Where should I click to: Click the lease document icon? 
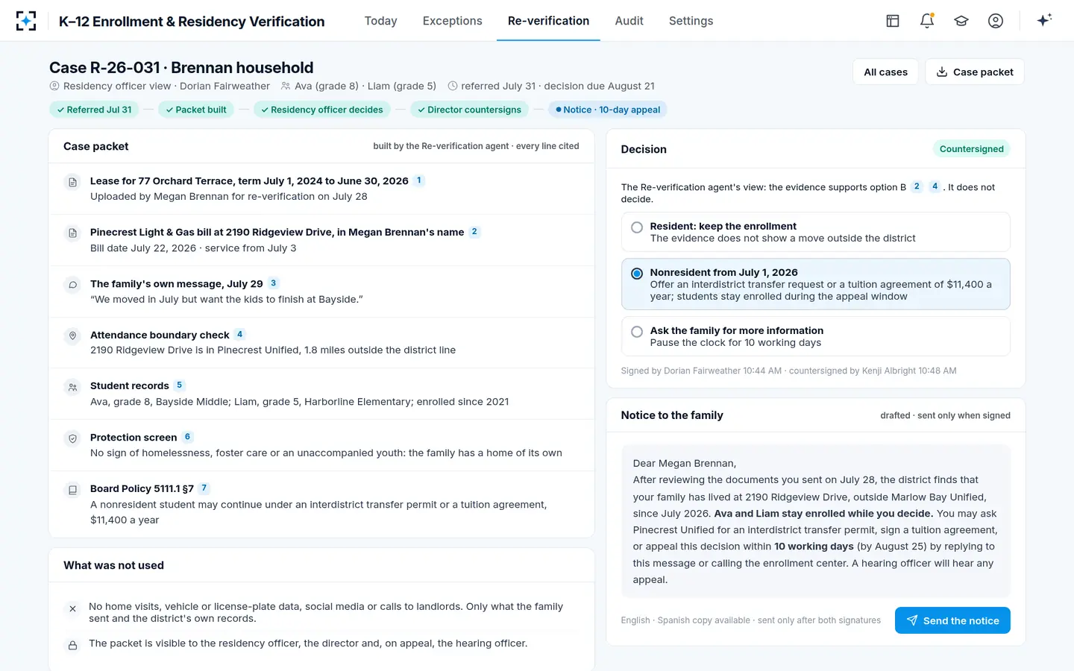click(x=72, y=182)
